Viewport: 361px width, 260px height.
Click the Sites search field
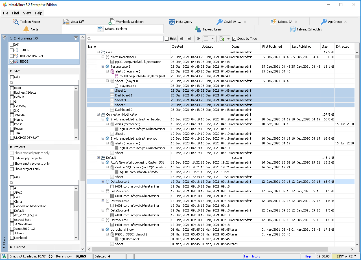tap(44, 83)
